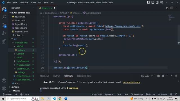180x101 pixels.
Task: Click the Open Changes icon in editor toolbar
Action: point(167,8)
